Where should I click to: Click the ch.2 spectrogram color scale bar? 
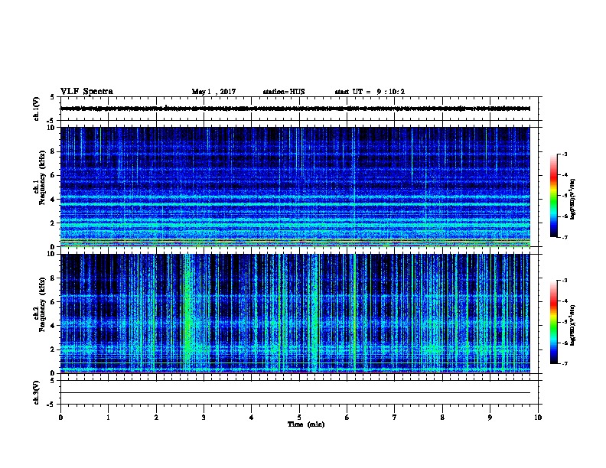(553, 322)
